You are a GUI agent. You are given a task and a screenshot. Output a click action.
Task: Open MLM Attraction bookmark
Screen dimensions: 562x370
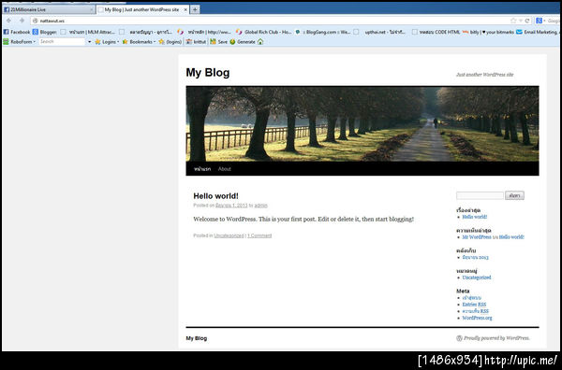coord(88,32)
